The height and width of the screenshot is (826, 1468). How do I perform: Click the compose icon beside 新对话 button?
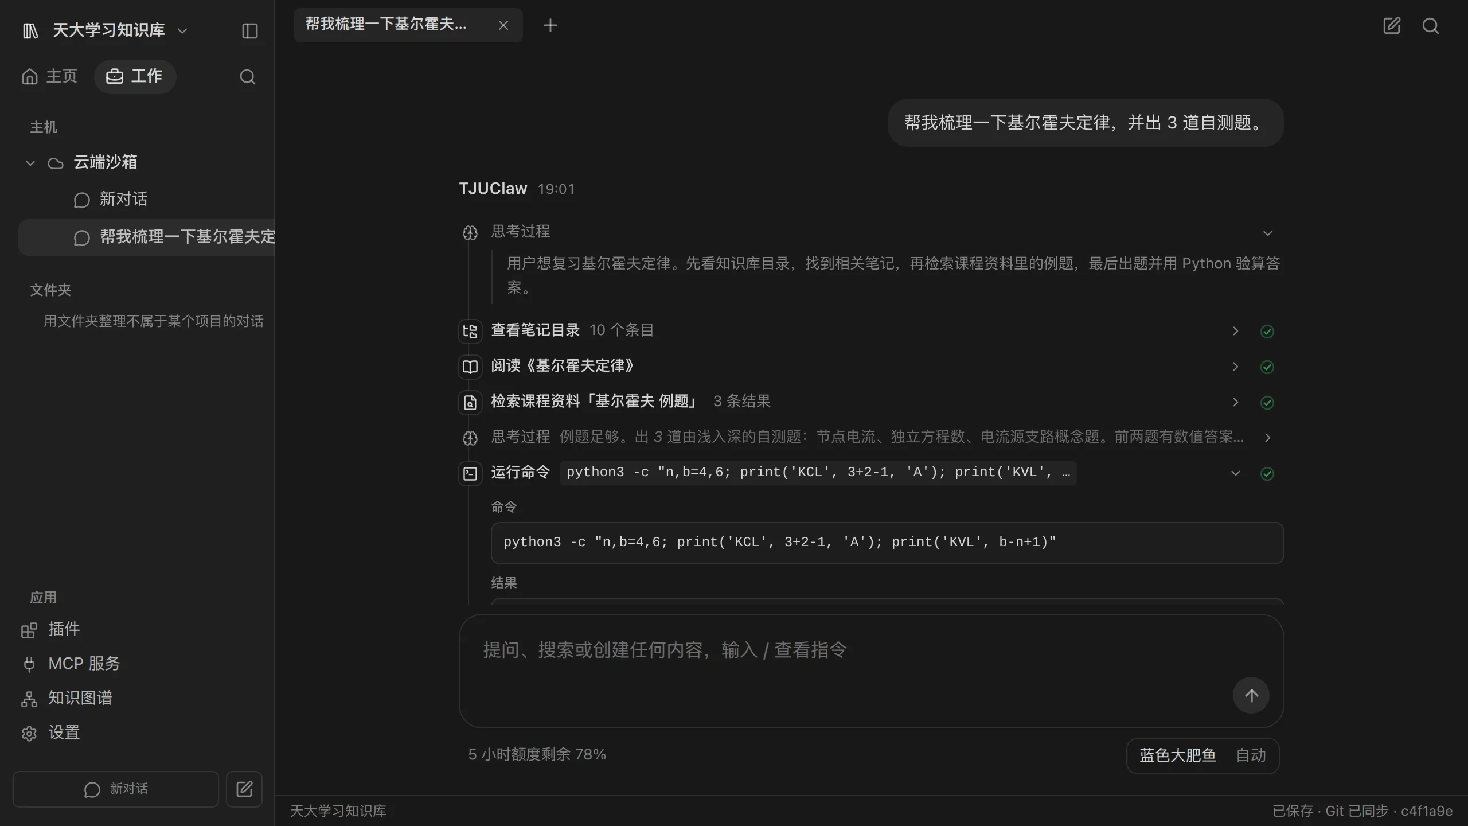(x=244, y=789)
